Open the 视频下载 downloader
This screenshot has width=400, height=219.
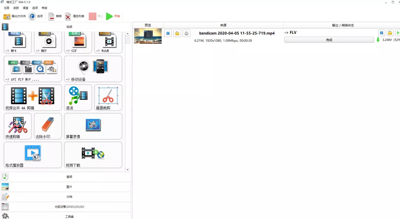click(93, 155)
